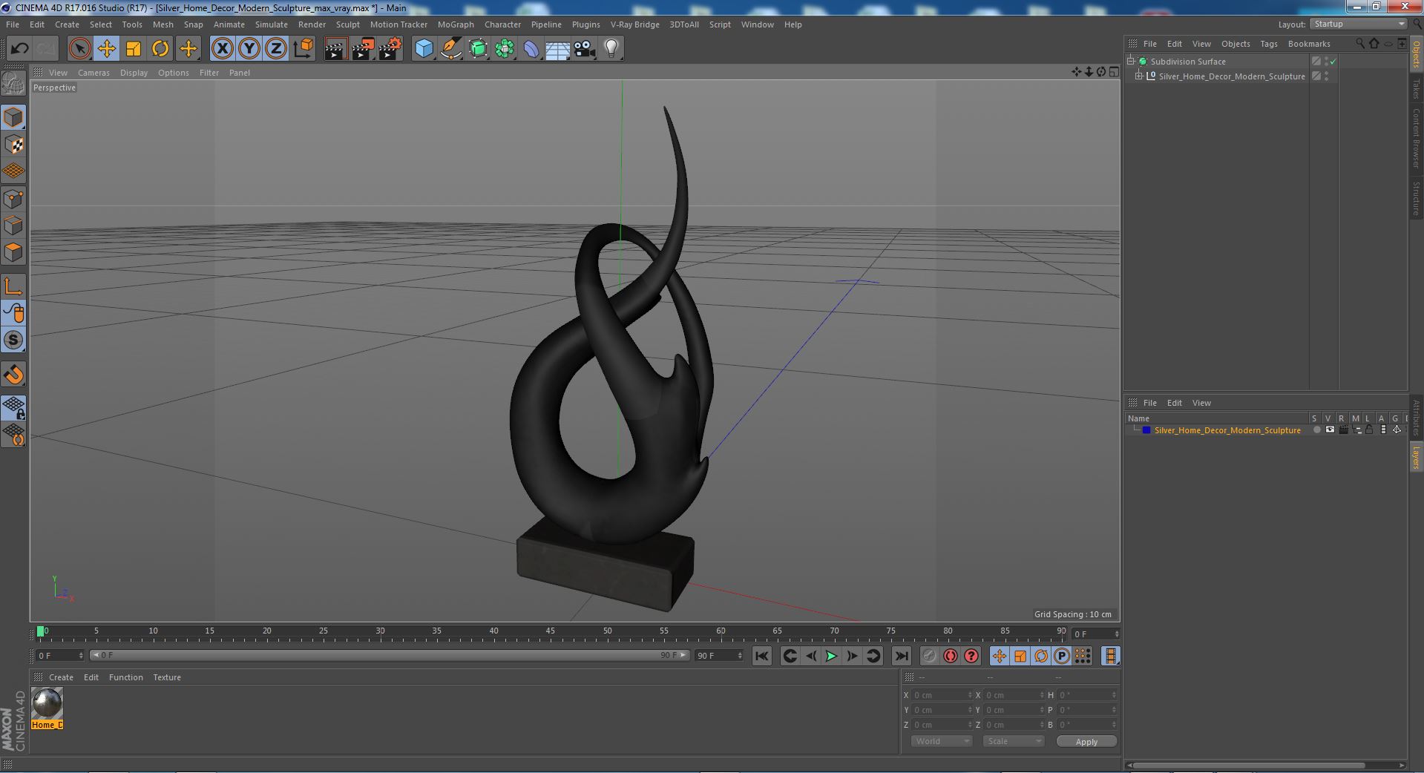Open the Scale mode dropdown
Image resolution: width=1424 pixels, height=773 pixels.
point(1013,741)
